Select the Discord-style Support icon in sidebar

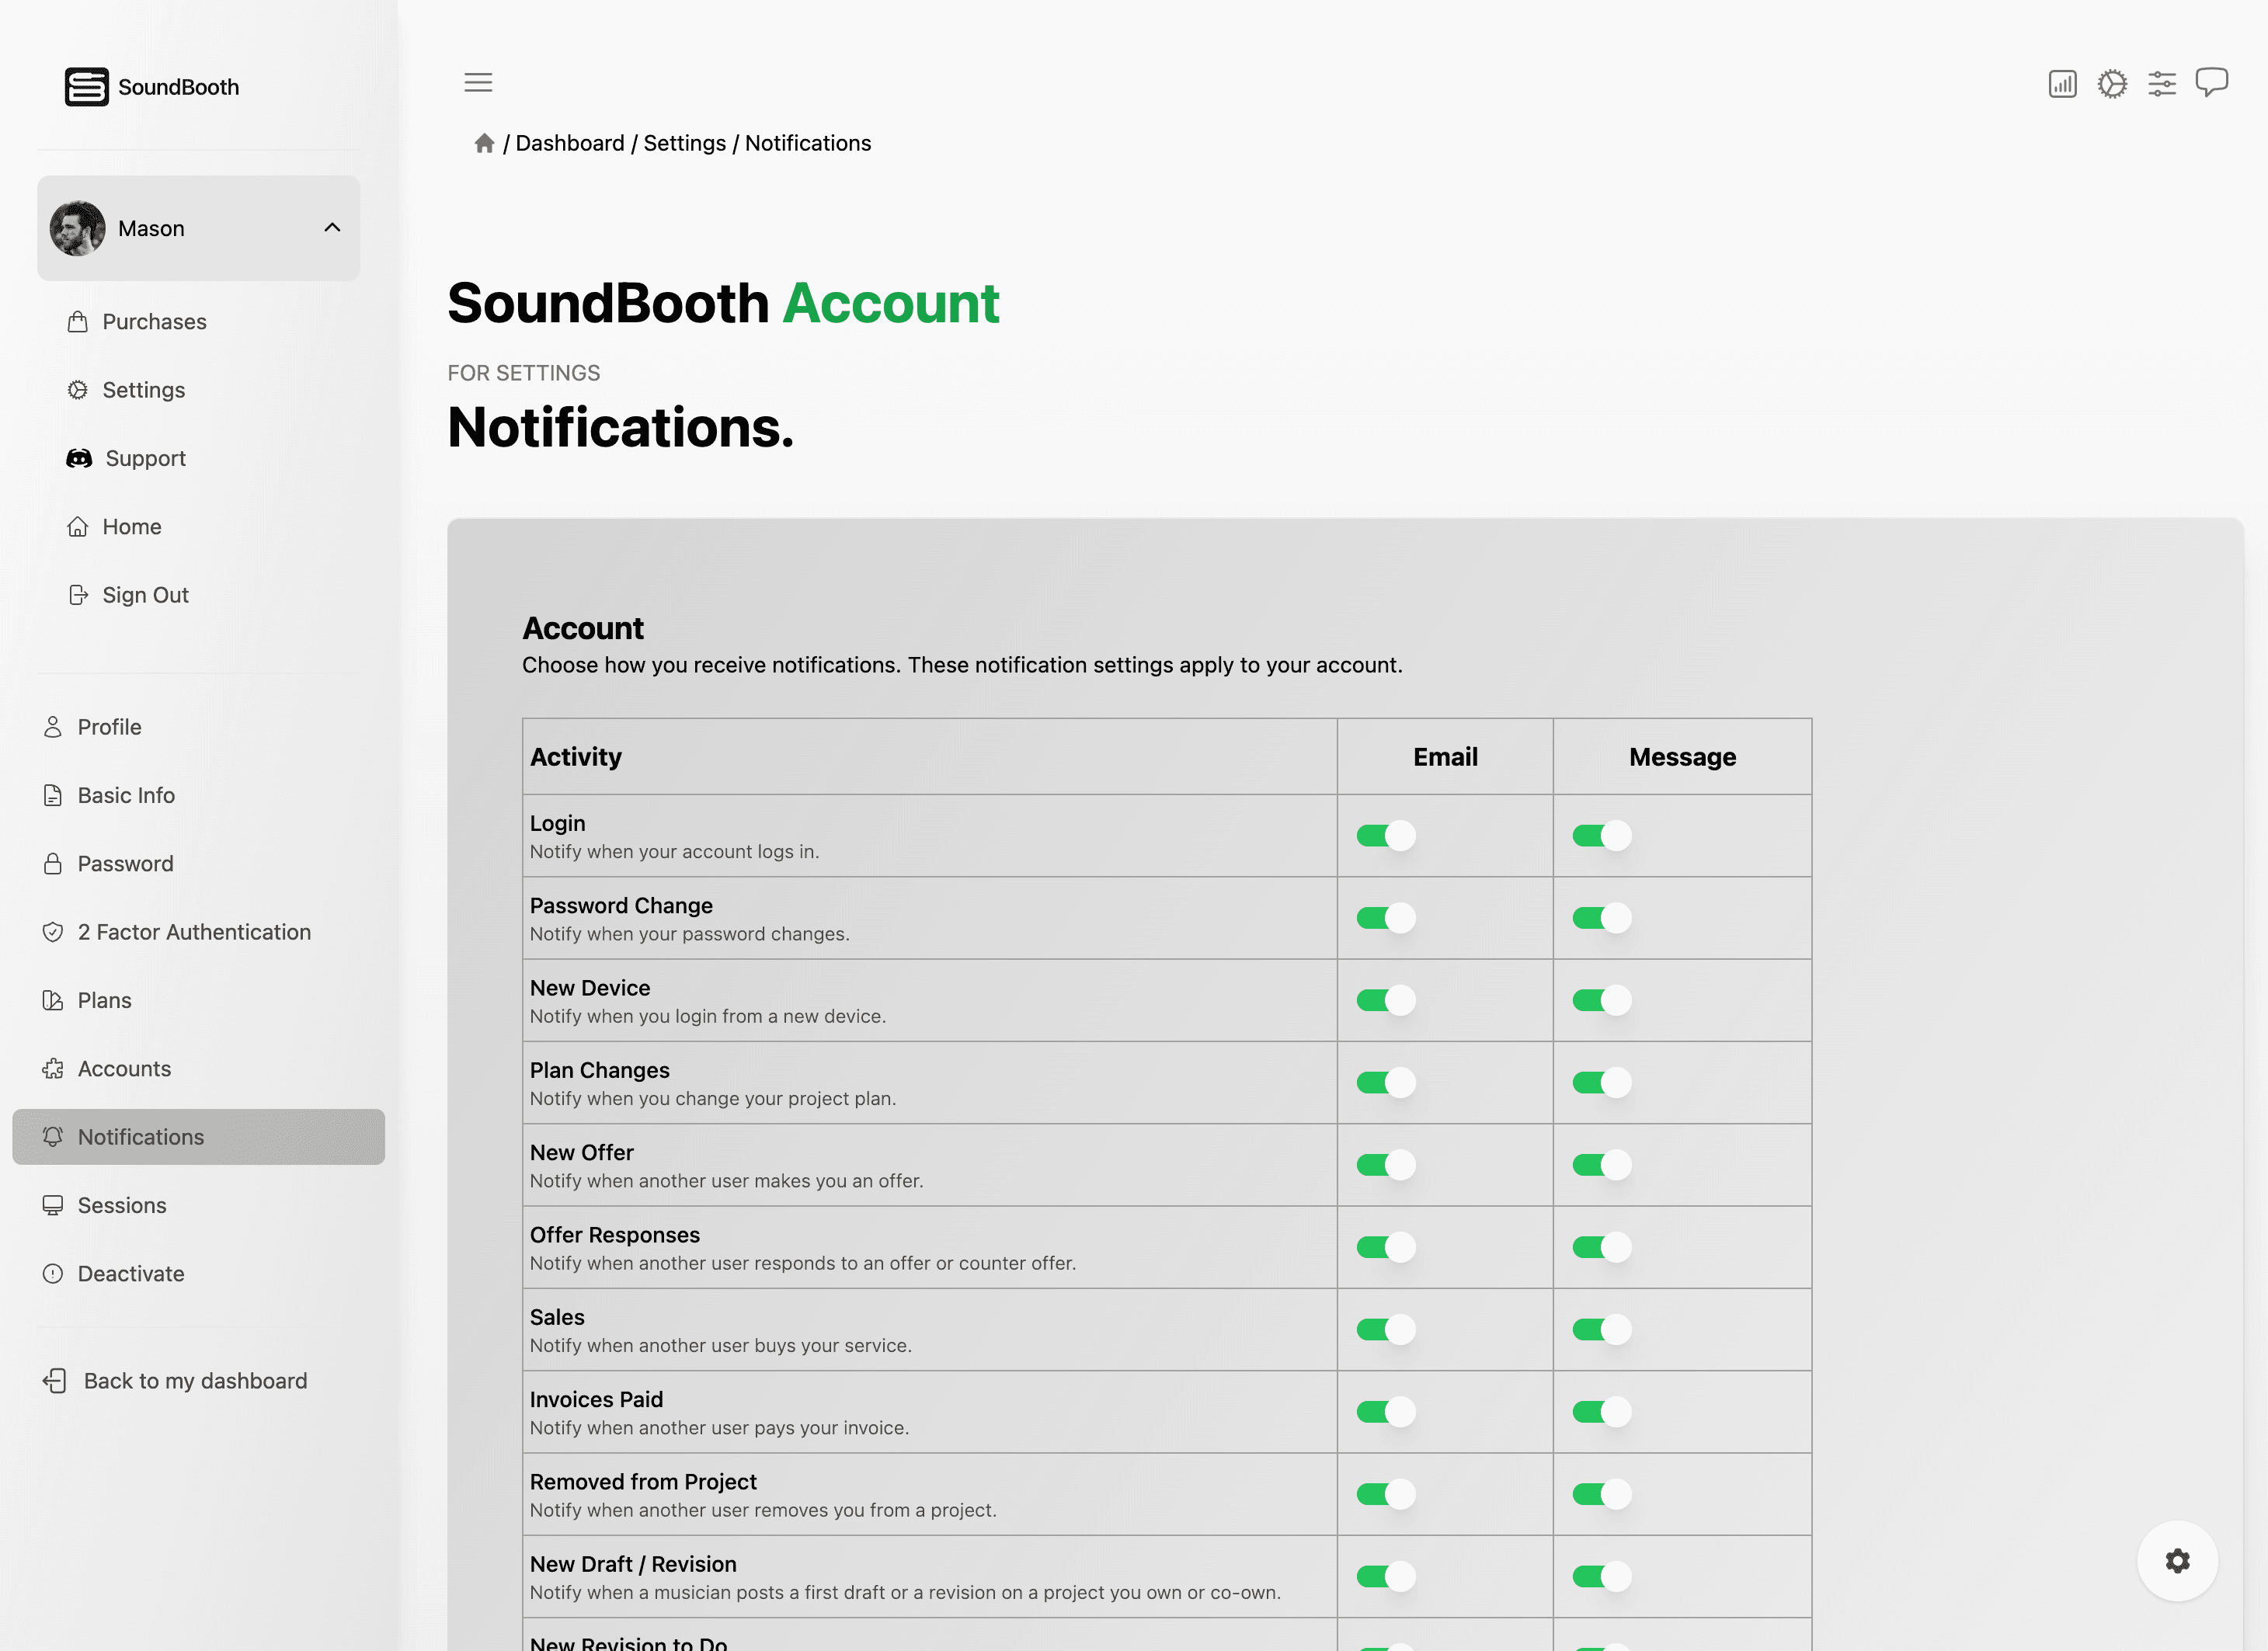pos(80,458)
